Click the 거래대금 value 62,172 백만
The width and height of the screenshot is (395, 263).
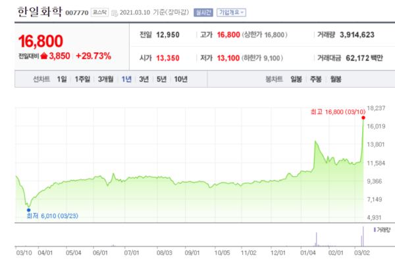[x=364, y=58]
